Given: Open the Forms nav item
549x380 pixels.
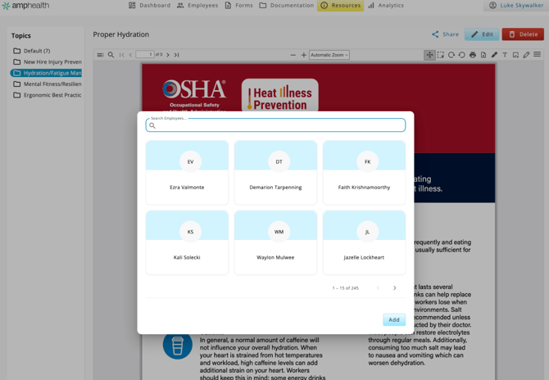Looking at the screenshot, I should pyautogui.click(x=238, y=5).
